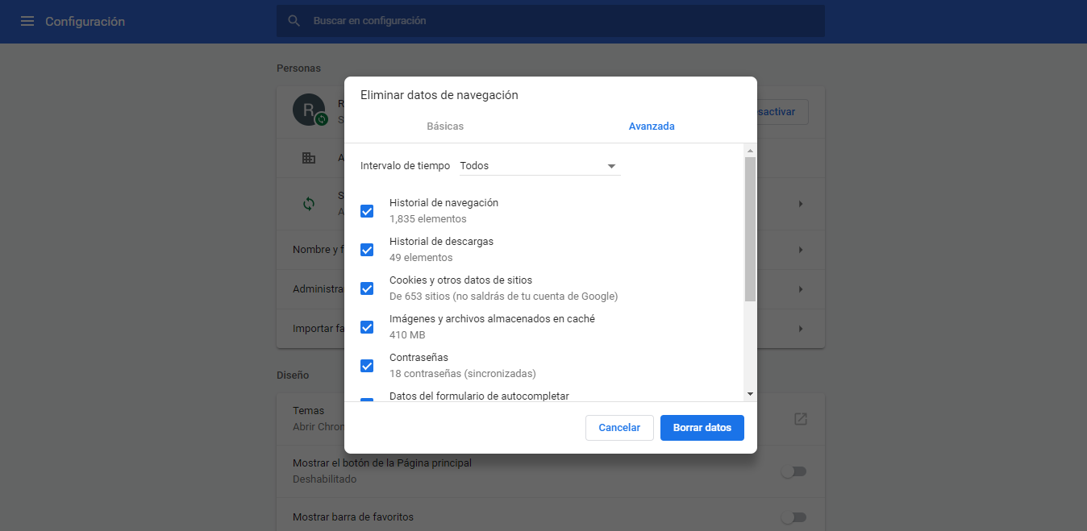Viewport: 1087px width, 531px height.
Task: Click the building organization icon
Action: (308, 158)
